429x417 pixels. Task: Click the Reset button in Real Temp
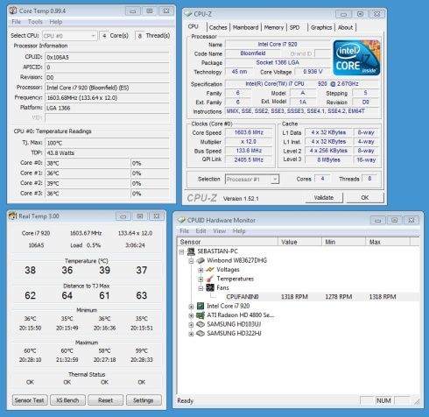pos(105,400)
